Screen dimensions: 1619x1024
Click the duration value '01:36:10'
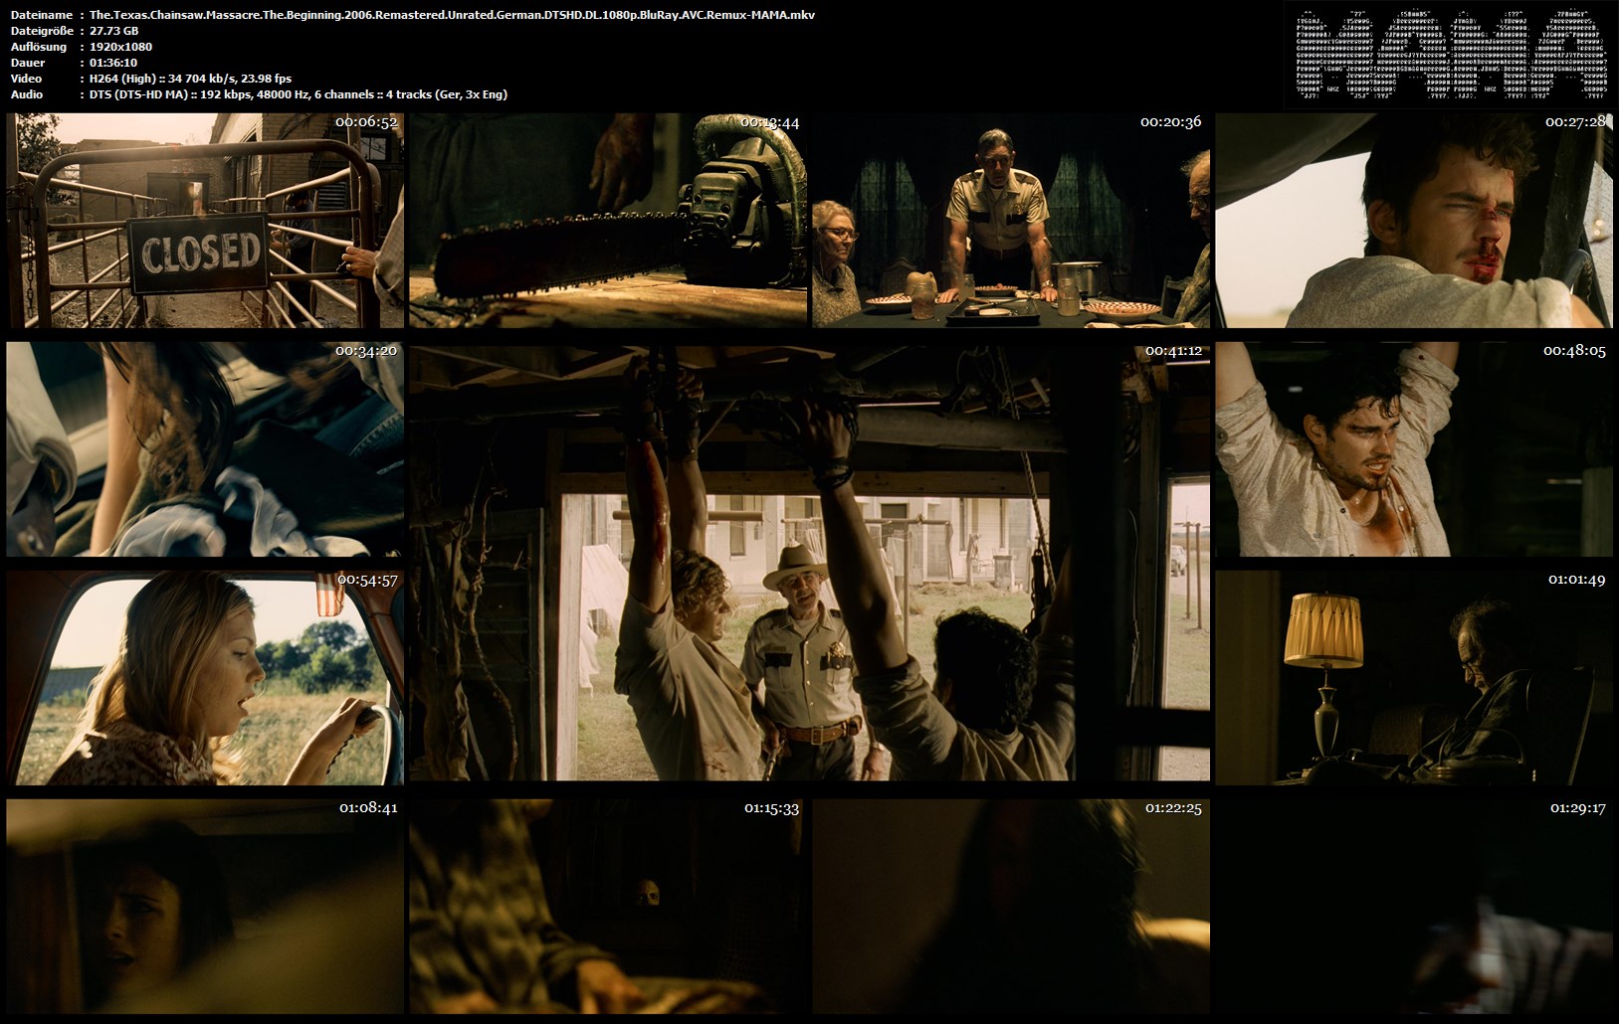click(112, 63)
